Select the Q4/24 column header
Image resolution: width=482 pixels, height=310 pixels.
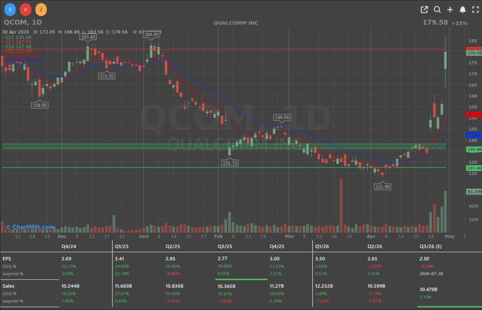pyautogui.click(x=68, y=246)
